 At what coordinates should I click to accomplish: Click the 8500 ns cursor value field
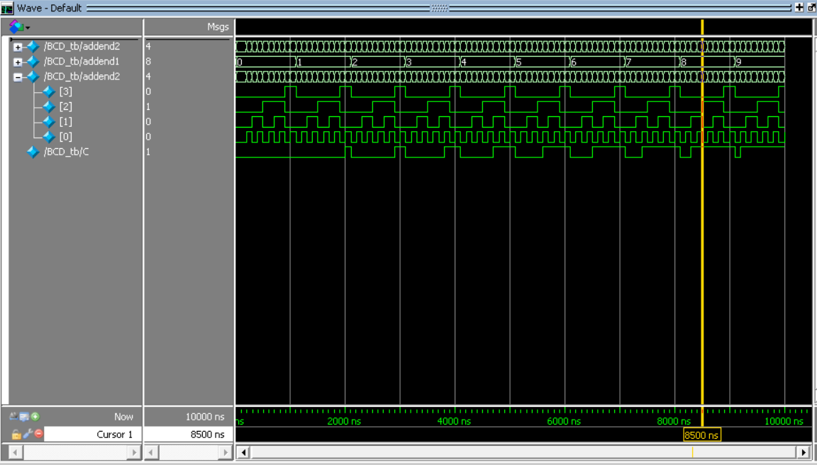[x=189, y=435]
